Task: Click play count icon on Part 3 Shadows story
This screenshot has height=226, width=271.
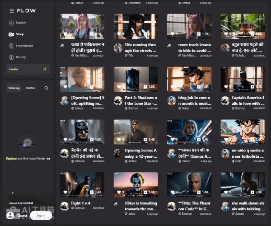Action: pos(145,86)
